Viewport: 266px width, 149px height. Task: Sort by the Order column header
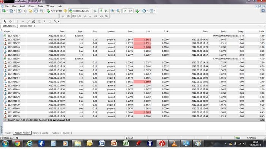pyautogui.click(x=7, y=31)
